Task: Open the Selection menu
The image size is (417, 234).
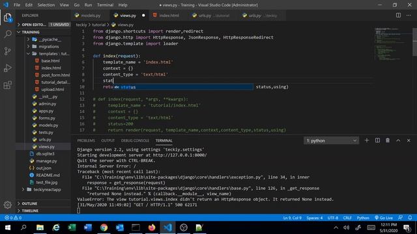Action: click(x=46, y=5)
